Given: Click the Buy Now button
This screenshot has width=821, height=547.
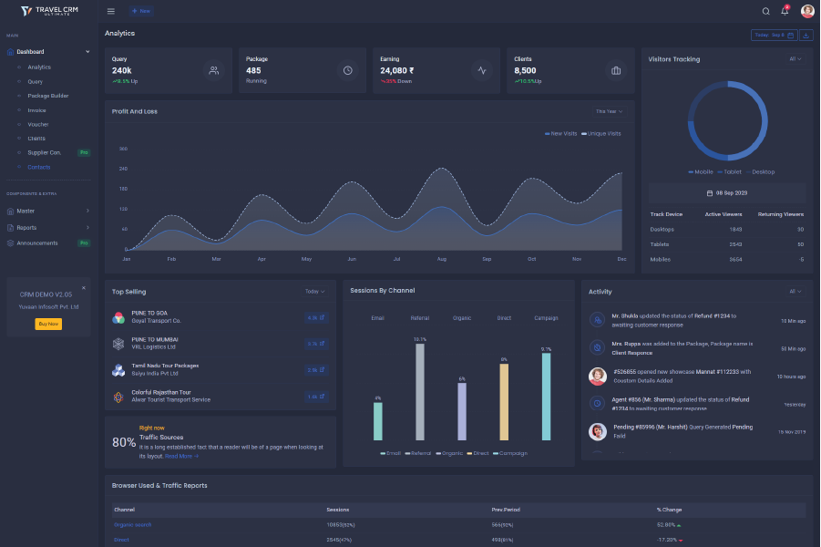Looking at the screenshot, I should [48, 324].
